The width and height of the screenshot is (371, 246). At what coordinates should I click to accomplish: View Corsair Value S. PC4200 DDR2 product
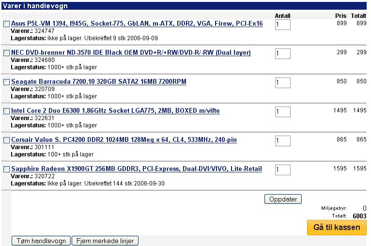click(x=124, y=140)
